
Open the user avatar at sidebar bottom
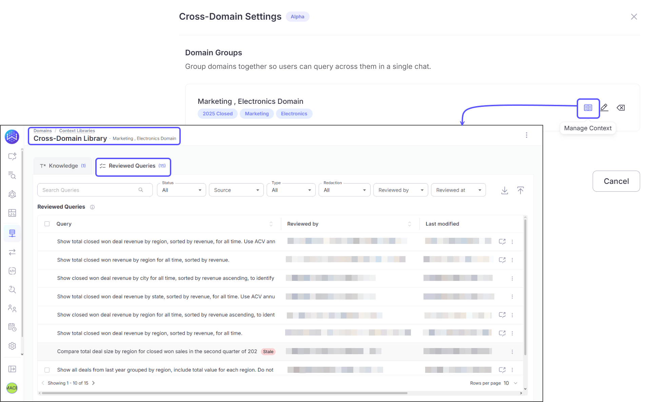coord(12,388)
